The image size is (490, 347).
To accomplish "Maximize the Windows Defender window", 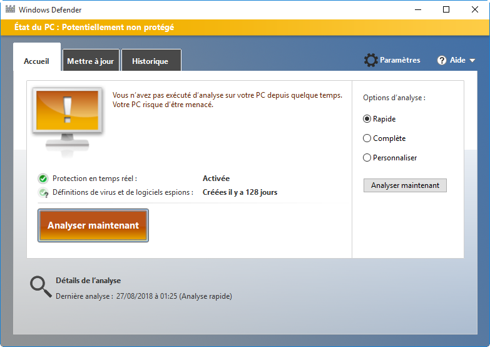I will [446, 9].
